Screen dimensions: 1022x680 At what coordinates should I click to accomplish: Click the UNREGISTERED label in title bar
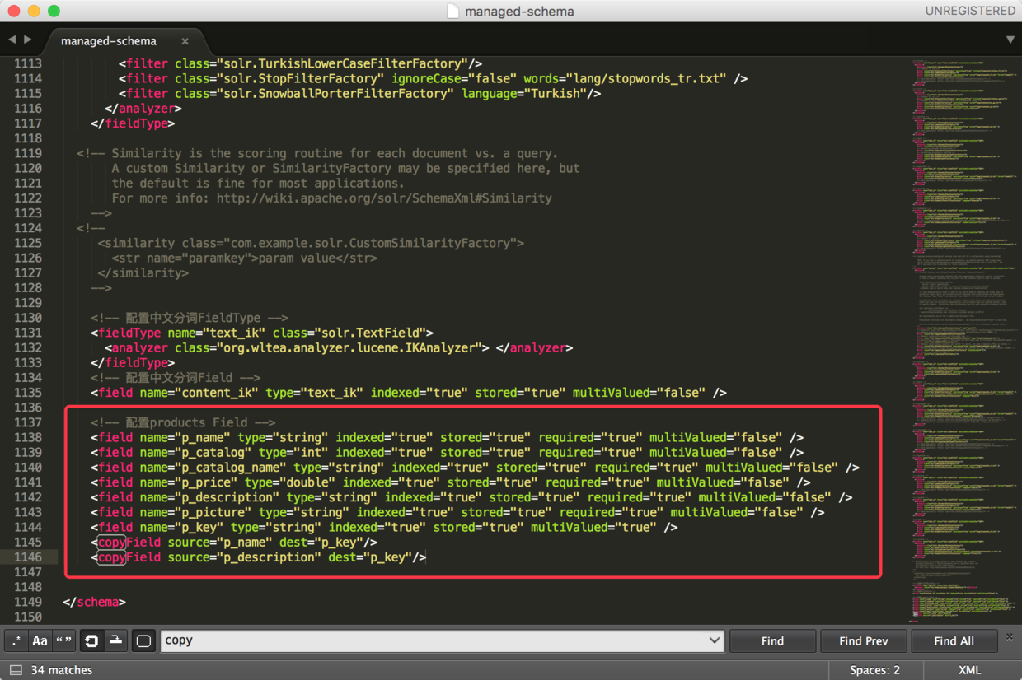pyautogui.click(x=970, y=11)
